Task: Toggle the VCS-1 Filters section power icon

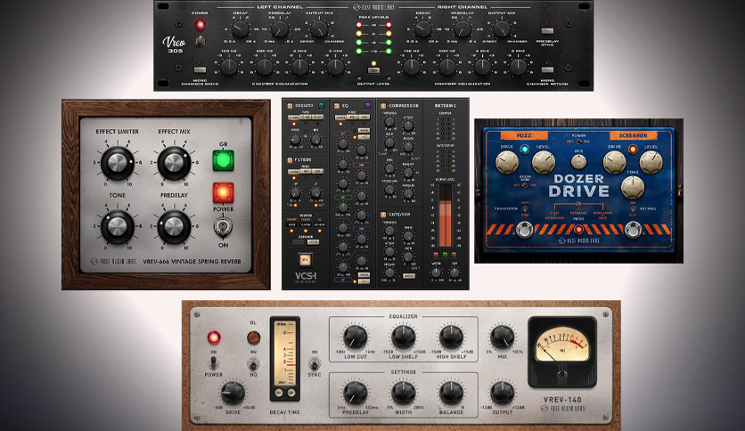Action: click(x=290, y=160)
